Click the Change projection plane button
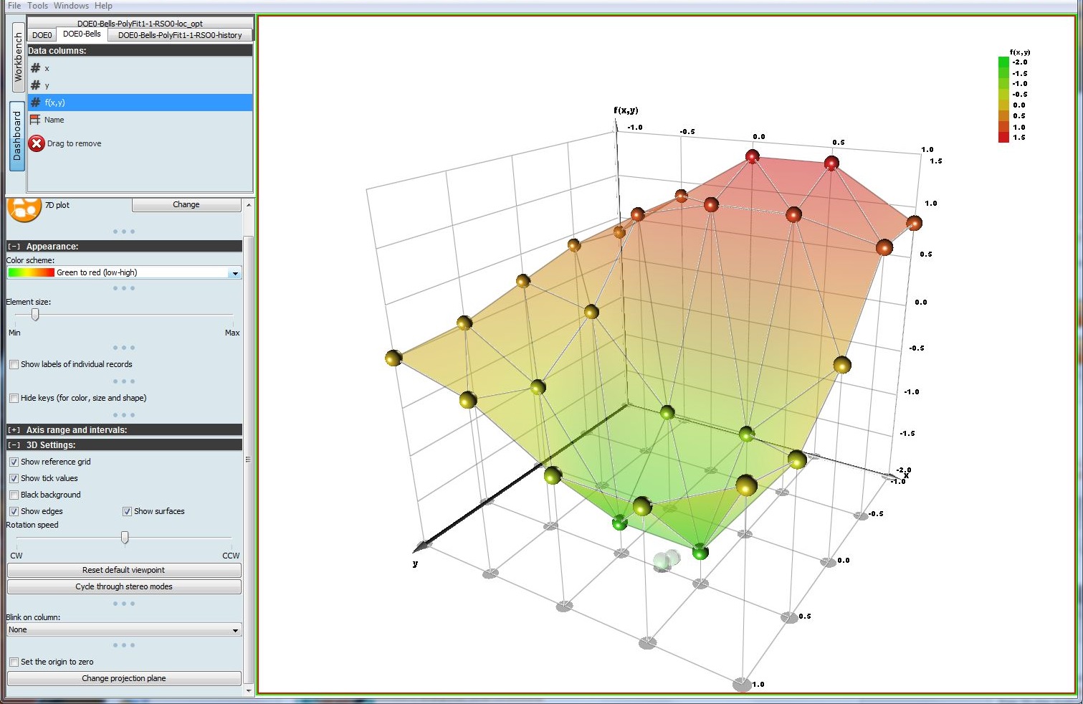This screenshot has height=704, width=1083. 123,678
